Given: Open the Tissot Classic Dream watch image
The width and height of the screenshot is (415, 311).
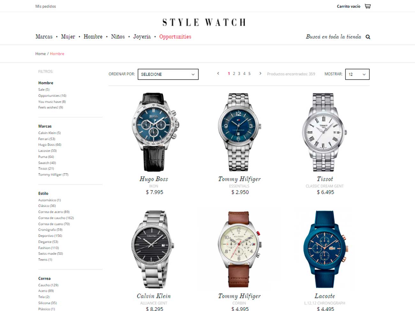Looking at the screenshot, I should pyautogui.click(x=325, y=132).
